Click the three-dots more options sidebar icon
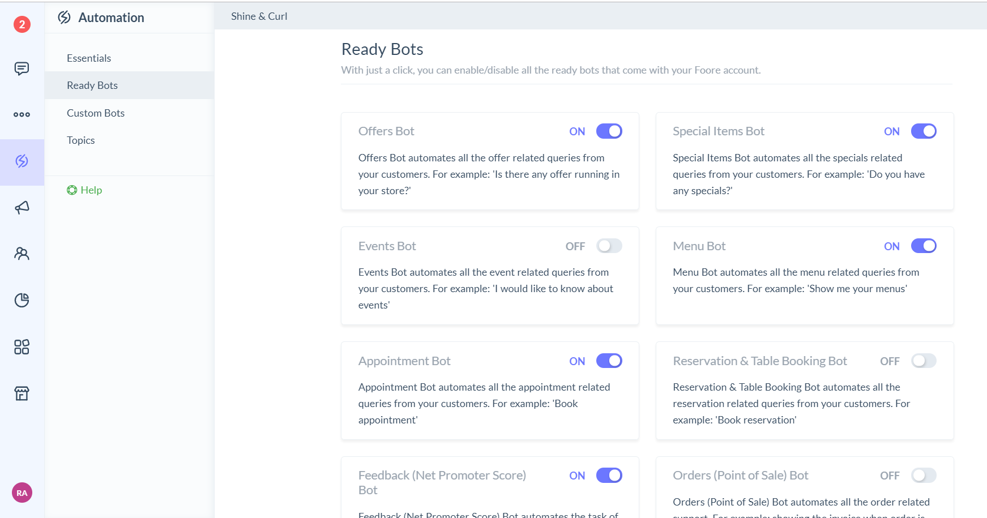 coord(22,114)
